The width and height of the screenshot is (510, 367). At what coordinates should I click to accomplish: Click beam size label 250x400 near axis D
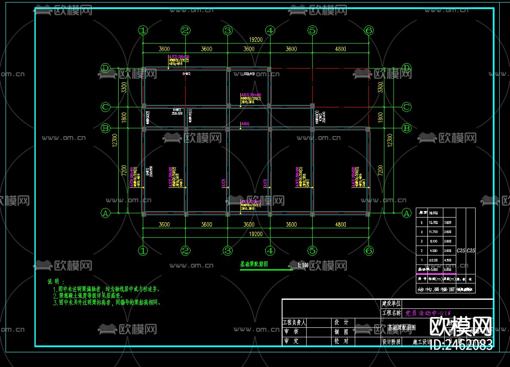pyautogui.click(x=249, y=74)
